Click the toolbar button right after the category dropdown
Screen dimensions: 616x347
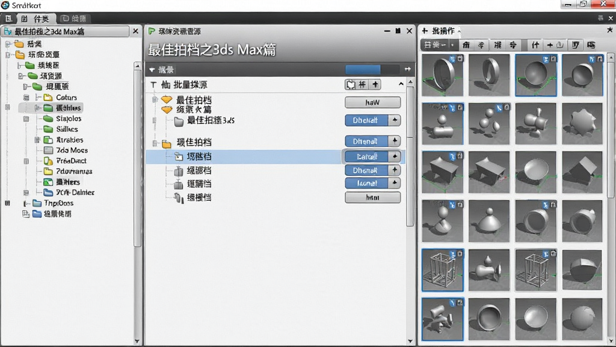click(466, 45)
